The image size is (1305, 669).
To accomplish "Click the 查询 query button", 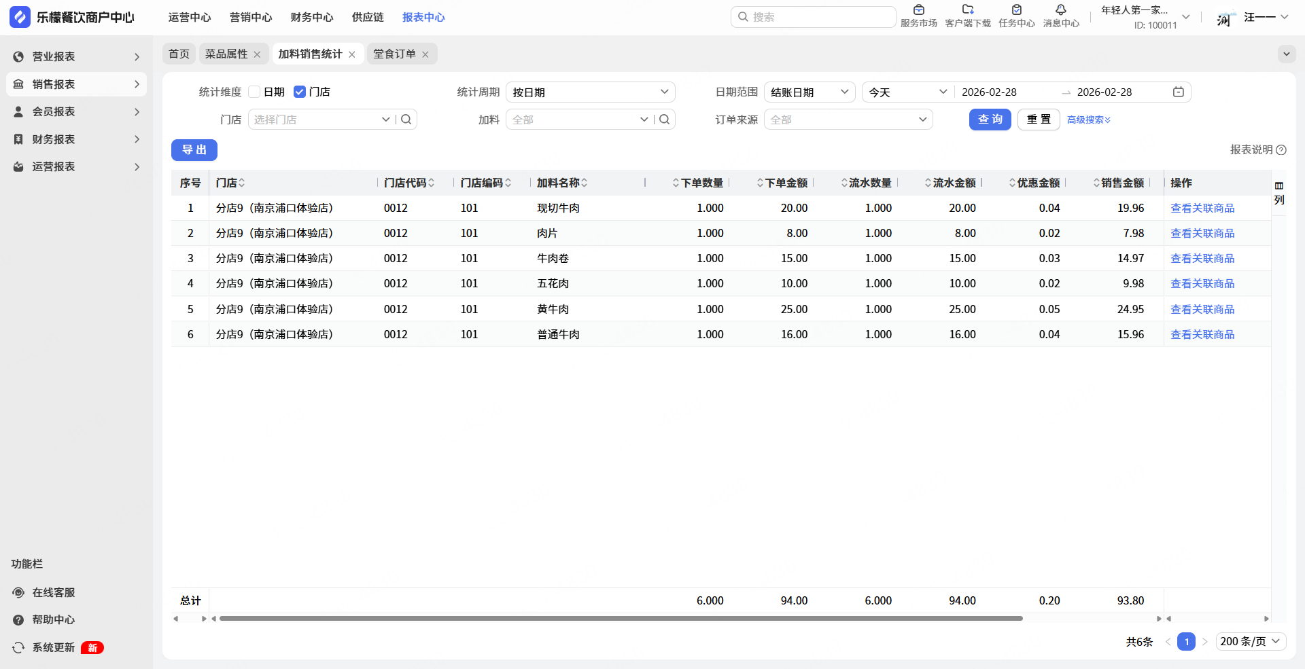I will (990, 120).
